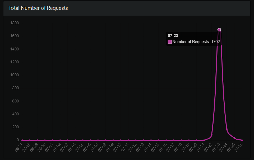Select the first data point at 06-27
The image size is (254, 160).
coord(22,140)
